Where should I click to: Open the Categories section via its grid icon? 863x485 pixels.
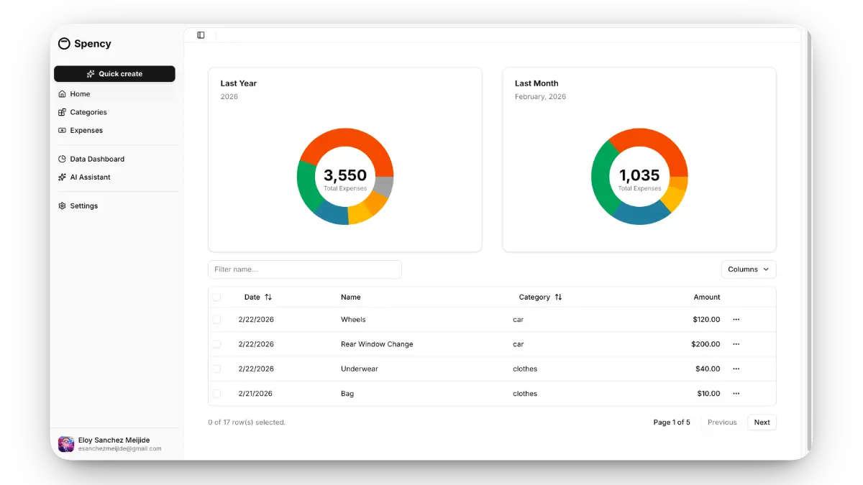[x=63, y=112]
